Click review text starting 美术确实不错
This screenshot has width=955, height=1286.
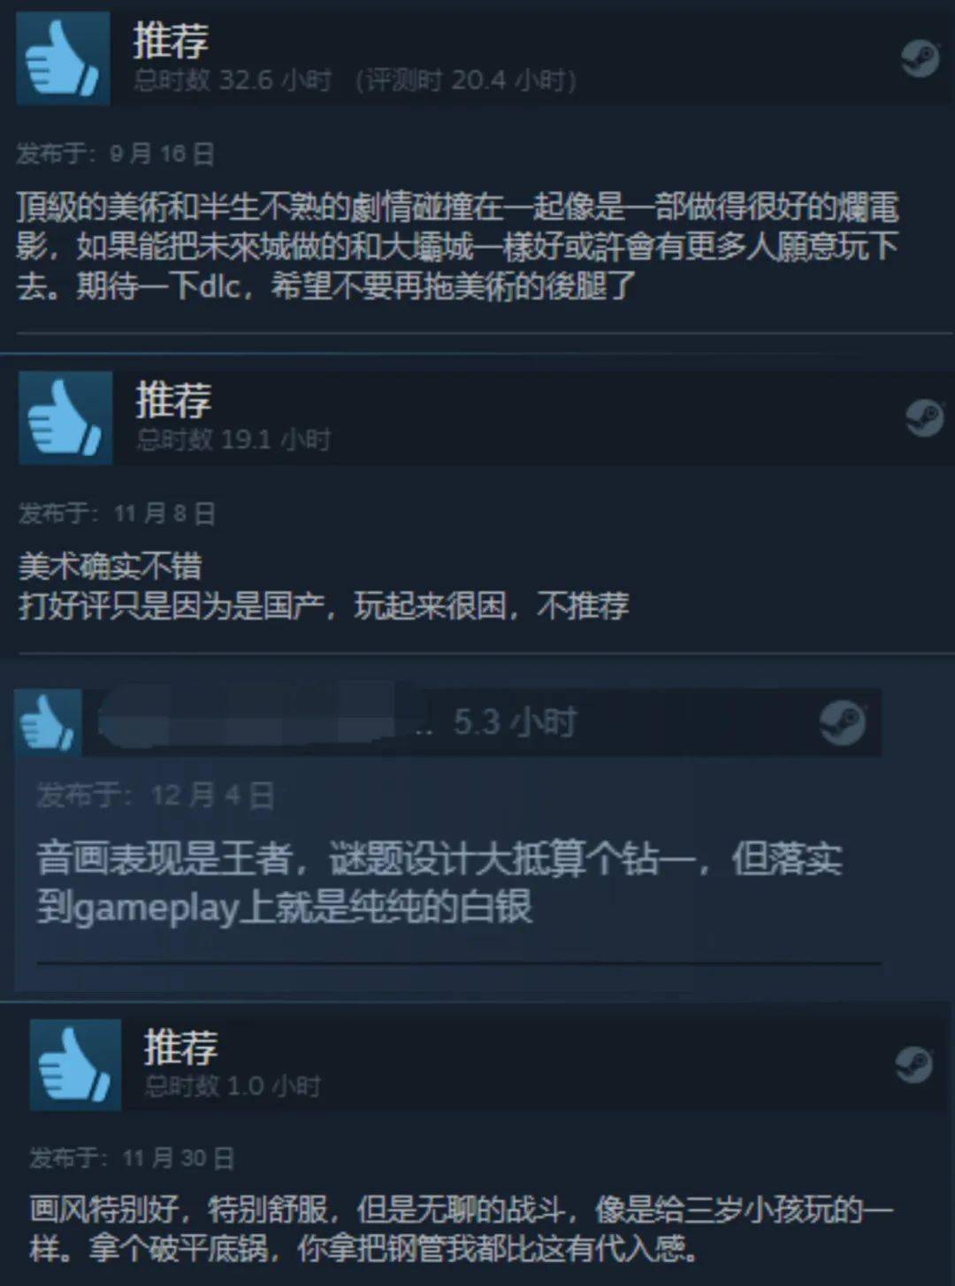(x=324, y=586)
